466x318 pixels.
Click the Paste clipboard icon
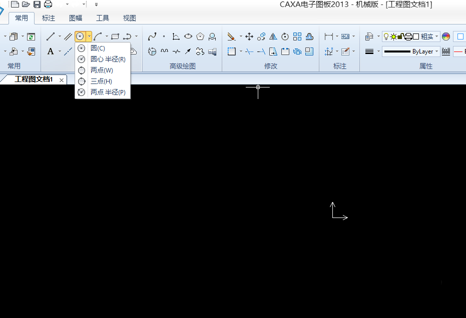(14, 36)
